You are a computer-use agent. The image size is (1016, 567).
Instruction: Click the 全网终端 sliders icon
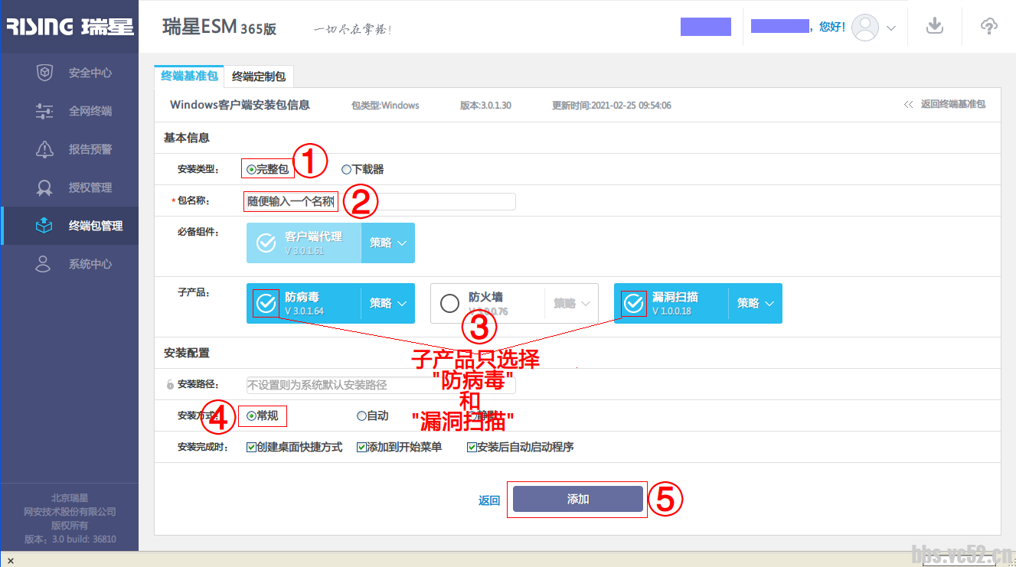[x=44, y=111]
